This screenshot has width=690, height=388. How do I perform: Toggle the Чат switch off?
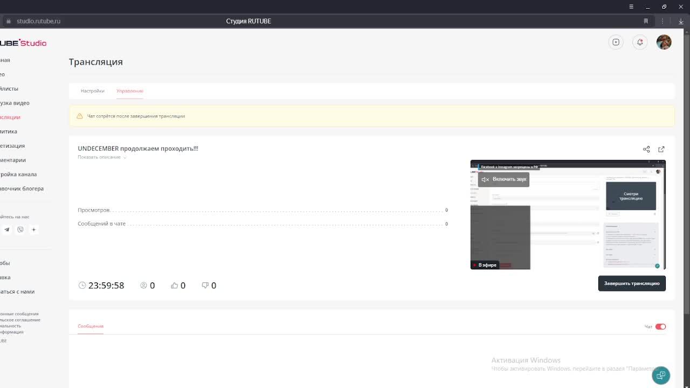click(660, 327)
